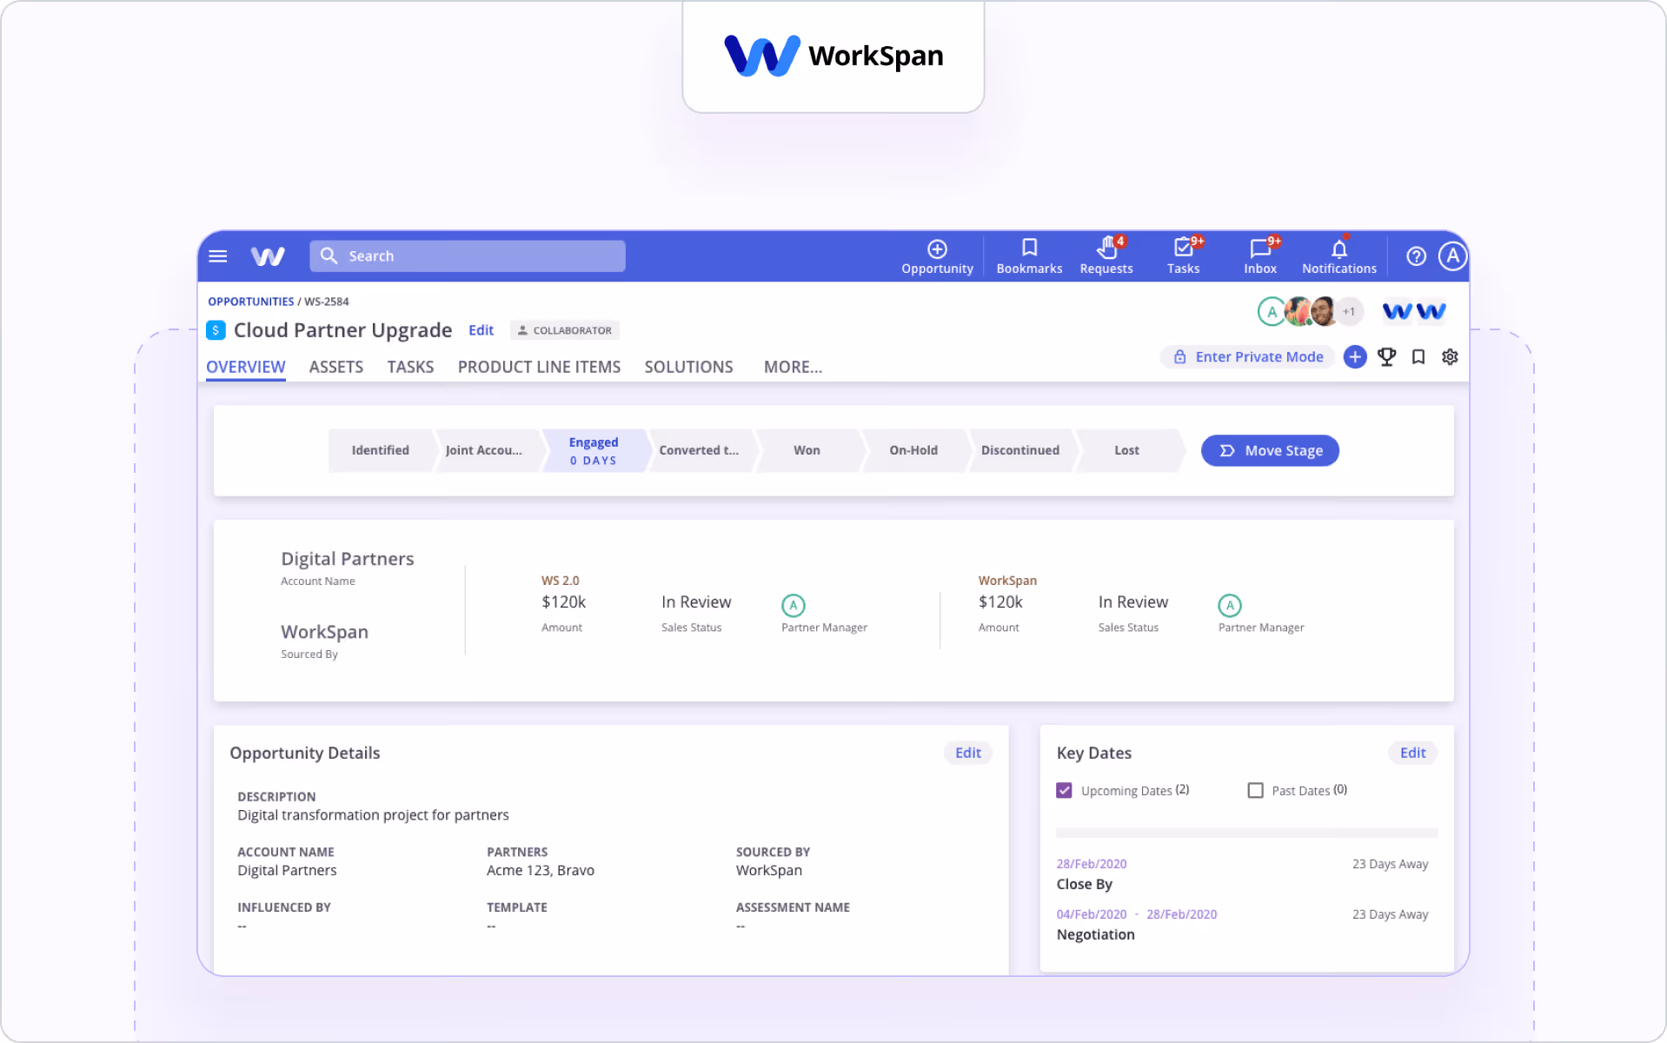Viewport: 1667px width, 1043px height.
Task: Edit the Cloud Partner Upgrade title
Action: point(481,330)
